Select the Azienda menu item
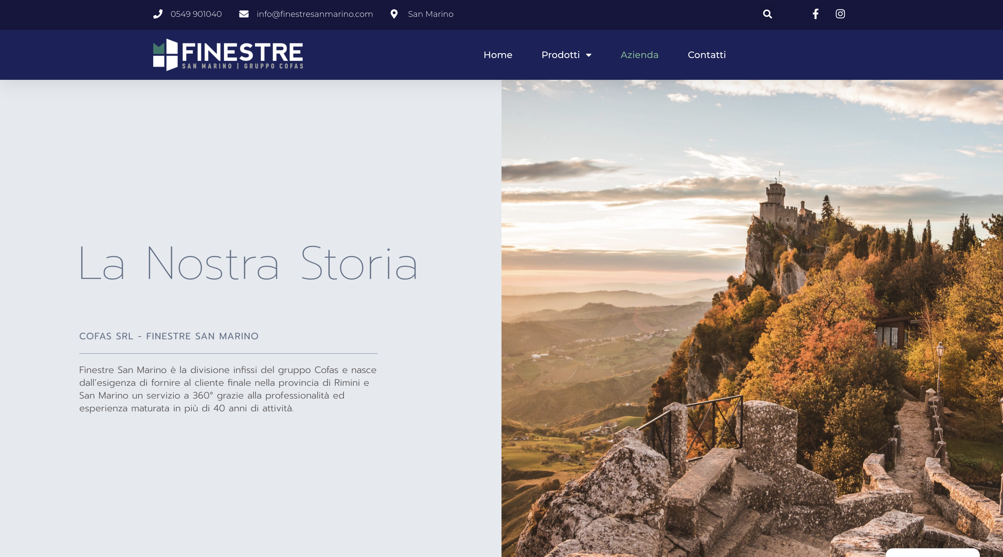Screen dimensions: 1003x557 point(639,55)
